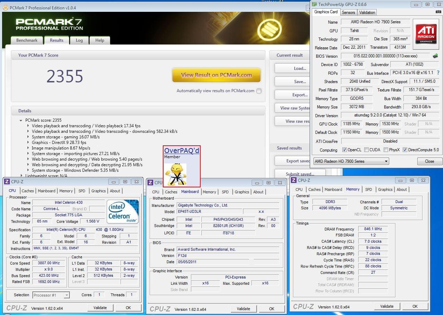Click the DRAM Frequency 846.1 MHz field
Viewport: 443px width, 315px height.
(373, 229)
